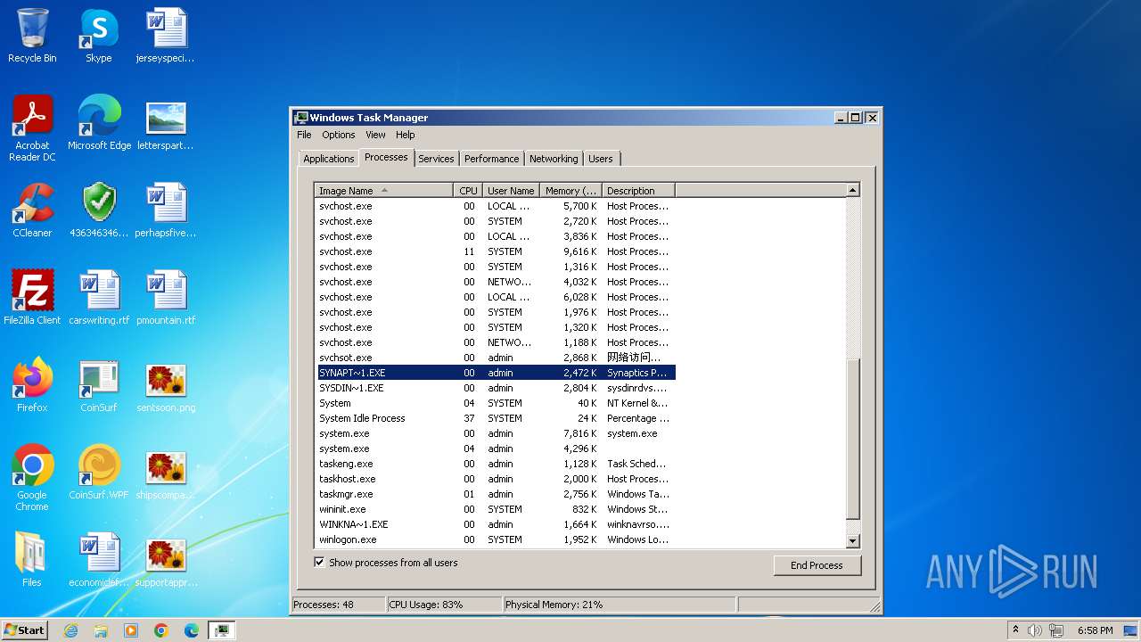The width and height of the screenshot is (1141, 642).
Task: Open the Files folder on desktop
Action: tap(32, 560)
